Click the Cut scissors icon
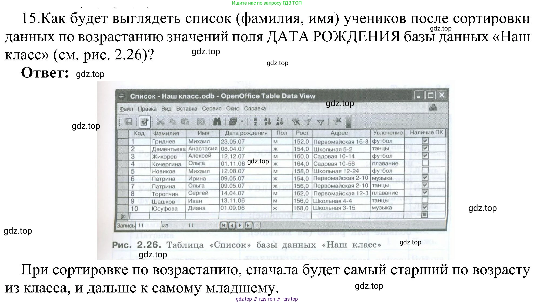534x303 pixels. point(160,122)
